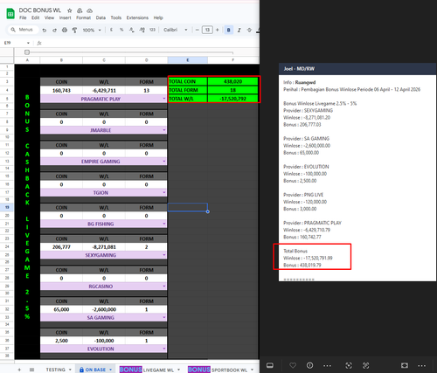Open TESTING tab options arrow
Viewport: 437px width, 373px height.
[x=70, y=370]
